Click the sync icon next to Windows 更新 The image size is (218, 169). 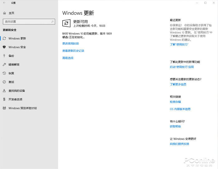click(x=4, y=38)
